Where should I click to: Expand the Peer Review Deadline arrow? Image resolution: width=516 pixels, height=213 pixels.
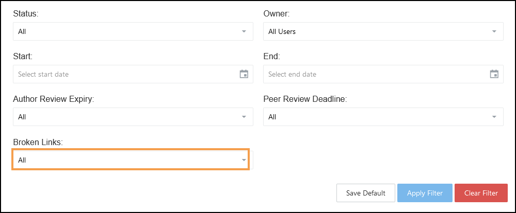[x=494, y=117]
